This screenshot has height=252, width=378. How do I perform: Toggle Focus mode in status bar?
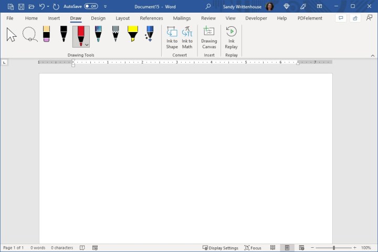pyautogui.click(x=253, y=248)
